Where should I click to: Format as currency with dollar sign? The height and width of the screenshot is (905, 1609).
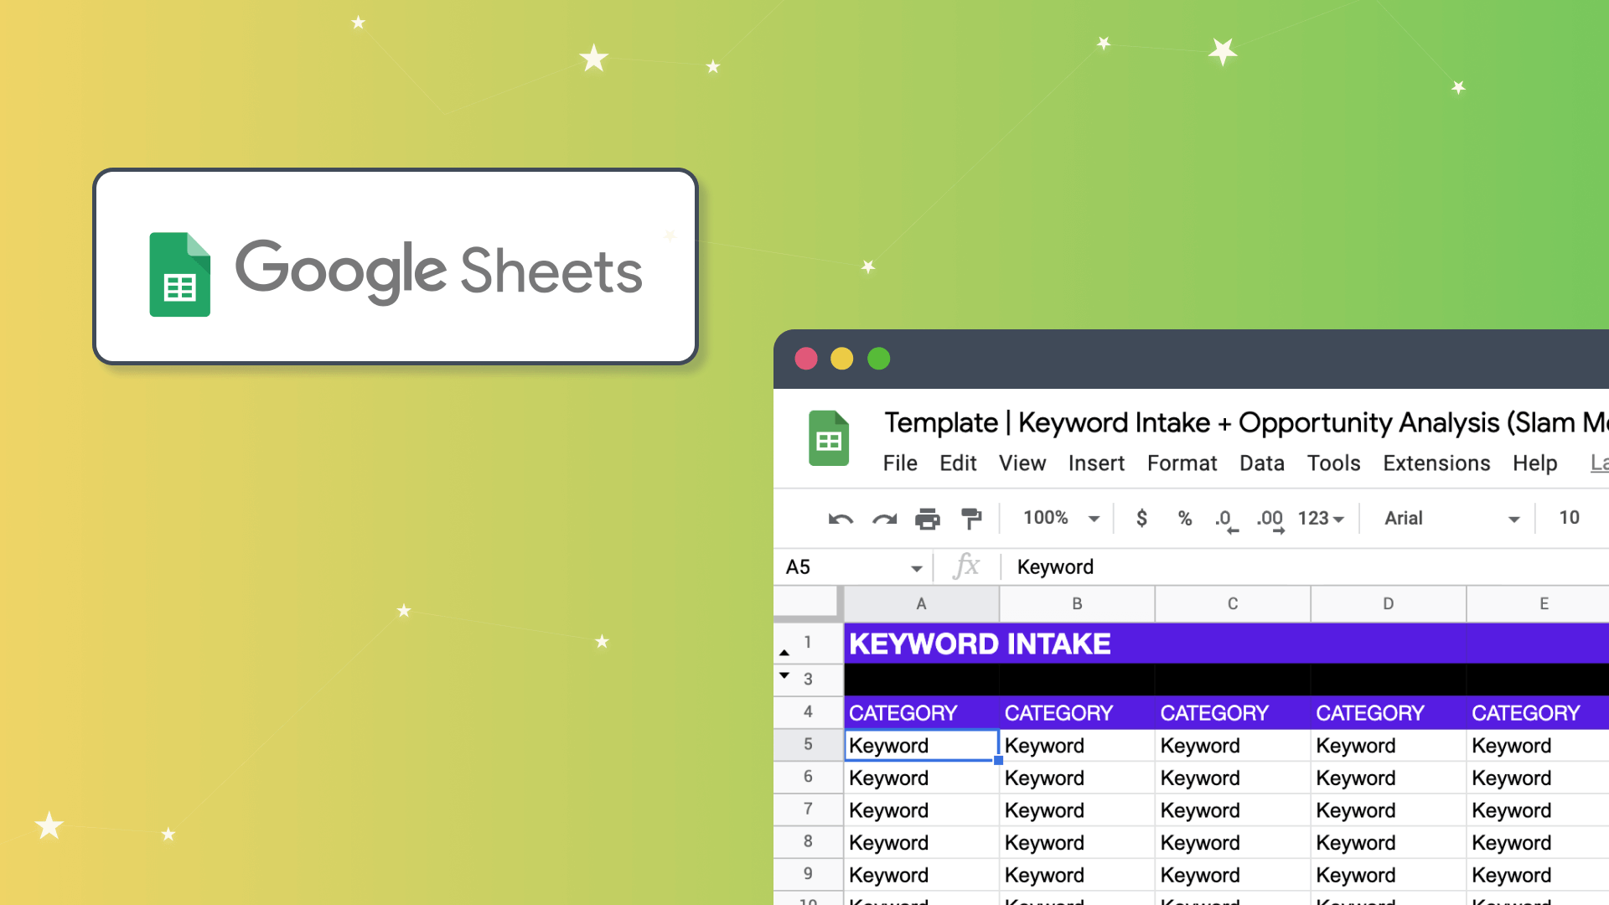(1141, 519)
